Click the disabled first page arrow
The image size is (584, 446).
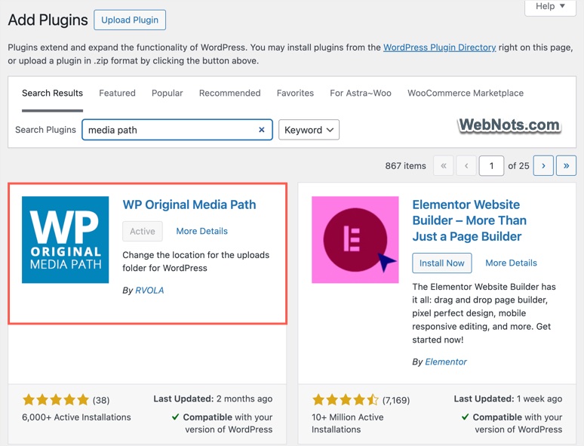pyautogui.click(x=443, y=165)
